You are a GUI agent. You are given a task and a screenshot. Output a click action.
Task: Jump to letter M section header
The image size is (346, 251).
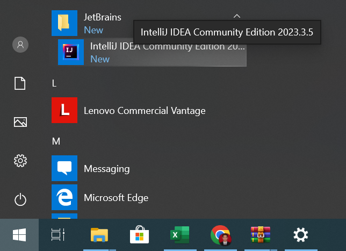[56, 141]
